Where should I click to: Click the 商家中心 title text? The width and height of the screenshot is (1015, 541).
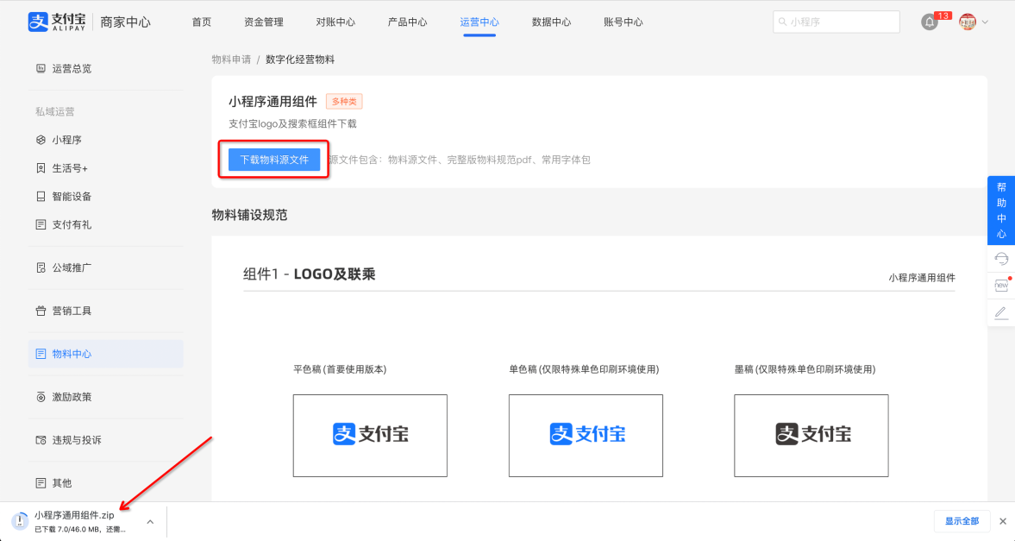(126, 22)
